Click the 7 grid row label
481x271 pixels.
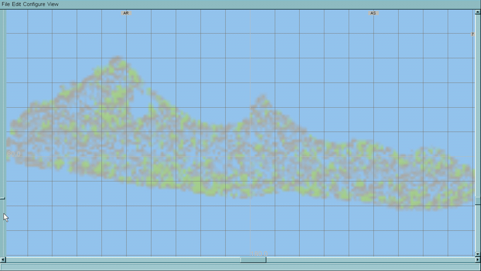point(473,34)
